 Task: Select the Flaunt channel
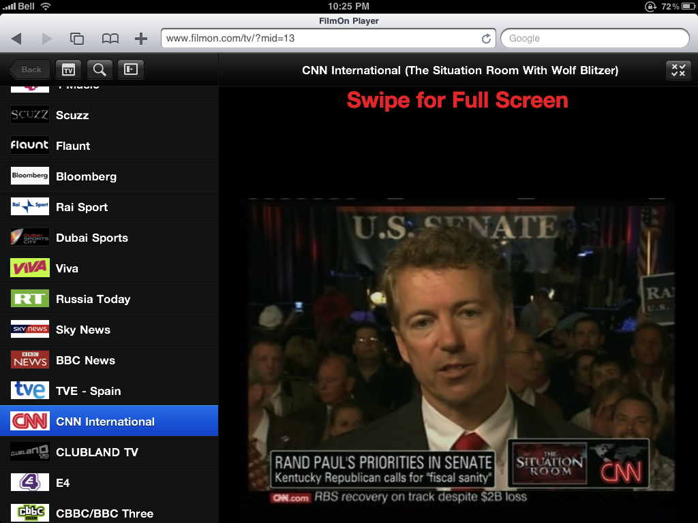click(x=109, y=146)
